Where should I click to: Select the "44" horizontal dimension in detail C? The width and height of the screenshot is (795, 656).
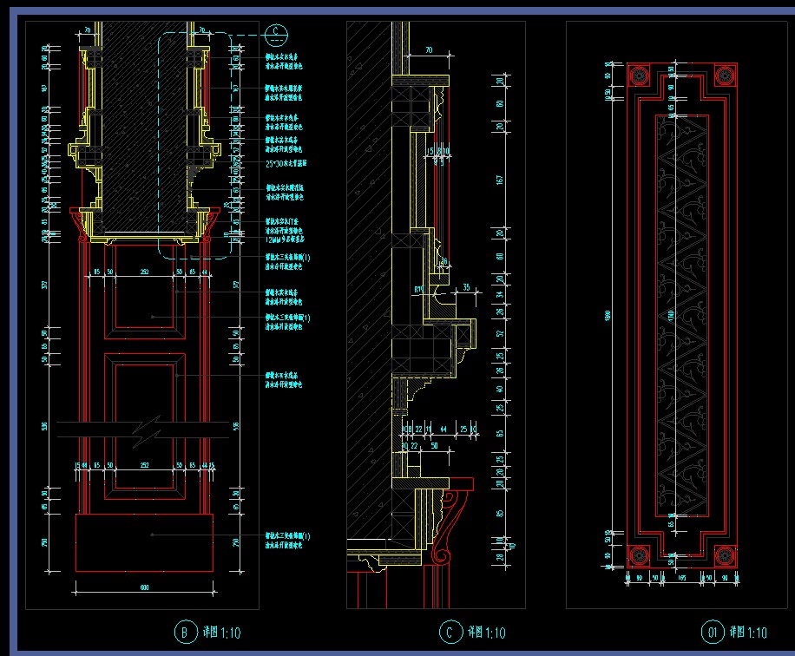pyautogui.click(x=443, y=429)
